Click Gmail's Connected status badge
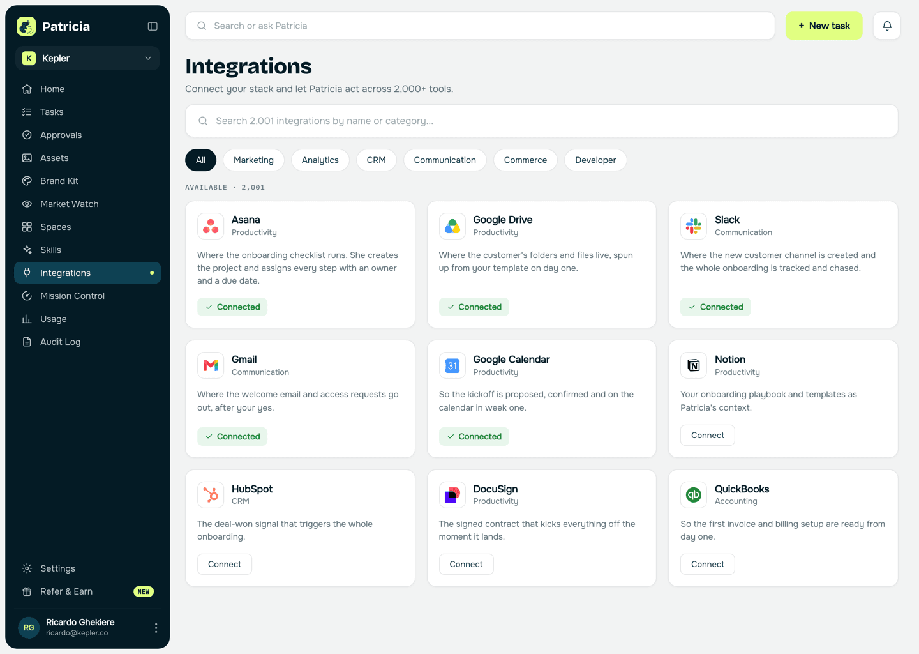 tap(232, 437)
